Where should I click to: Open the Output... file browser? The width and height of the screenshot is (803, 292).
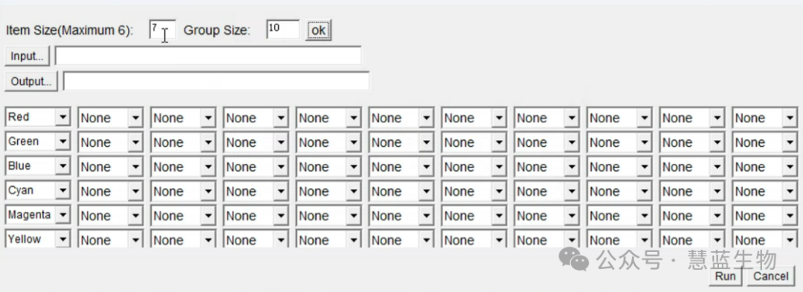pos(31,82)
